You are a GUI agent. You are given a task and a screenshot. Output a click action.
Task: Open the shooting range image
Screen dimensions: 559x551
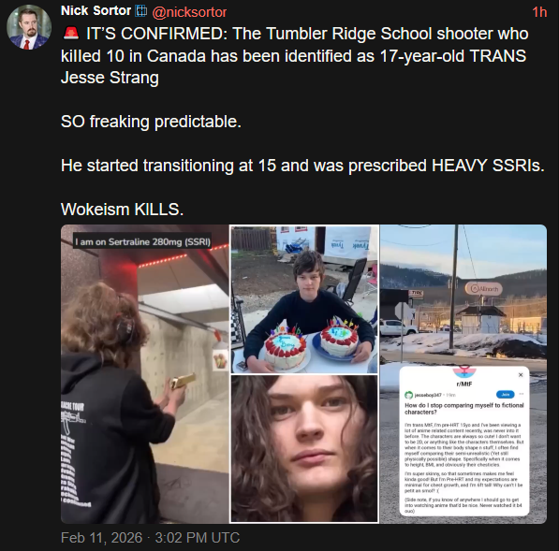145,374
